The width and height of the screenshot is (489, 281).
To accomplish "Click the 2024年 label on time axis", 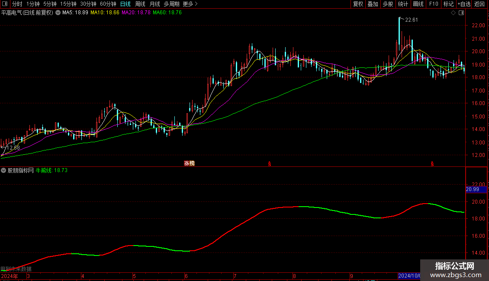I will coord(10,276).
